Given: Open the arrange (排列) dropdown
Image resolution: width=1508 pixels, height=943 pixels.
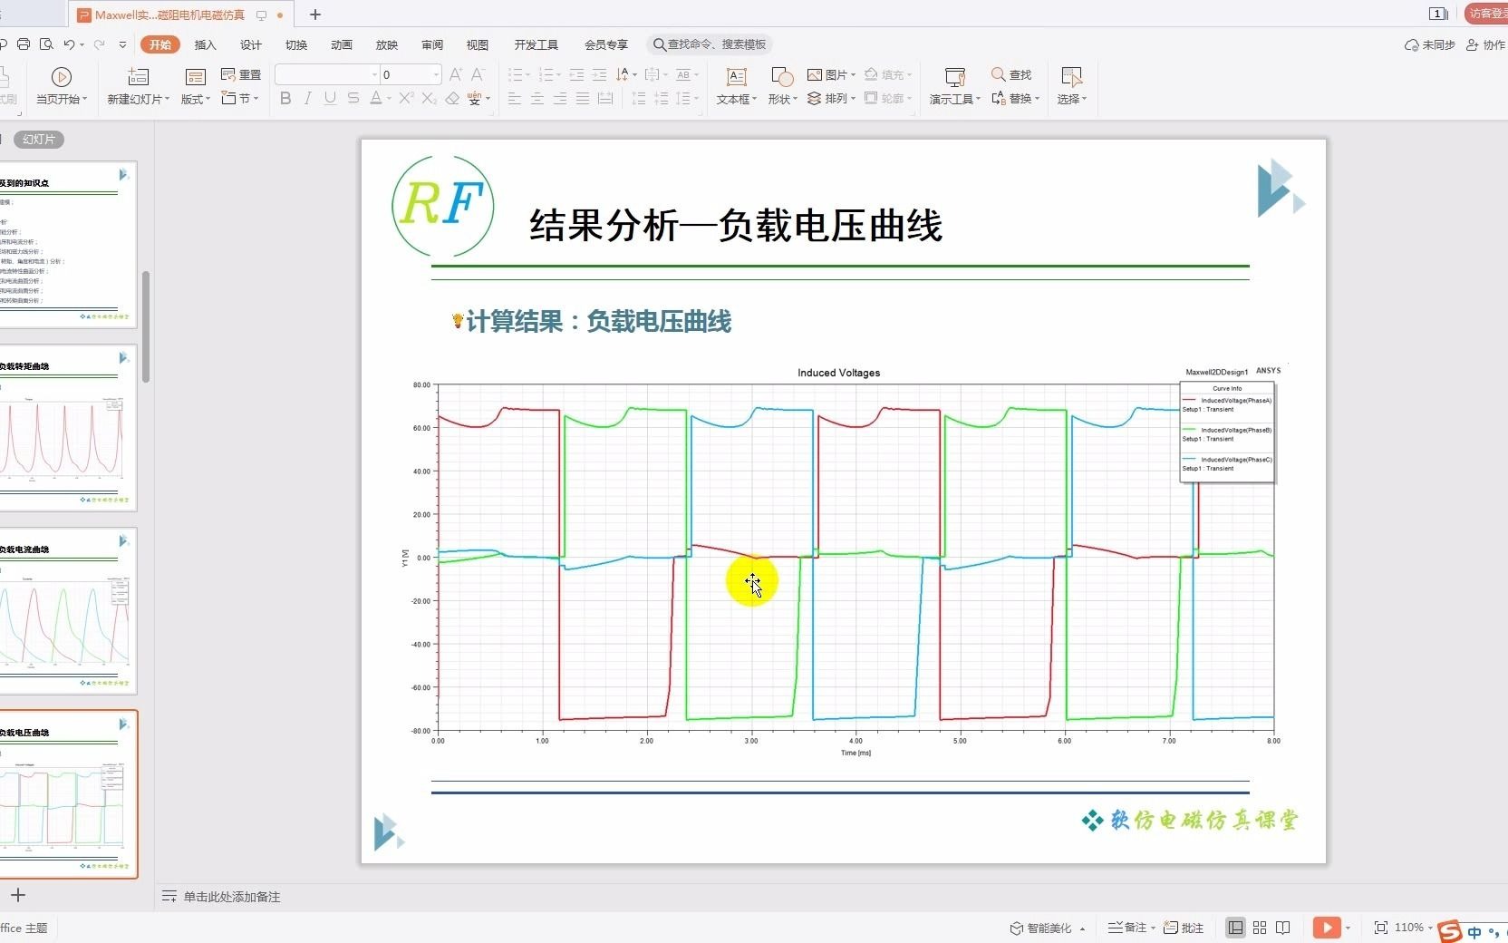Looking at the screenshot, I should coord(831,98).
